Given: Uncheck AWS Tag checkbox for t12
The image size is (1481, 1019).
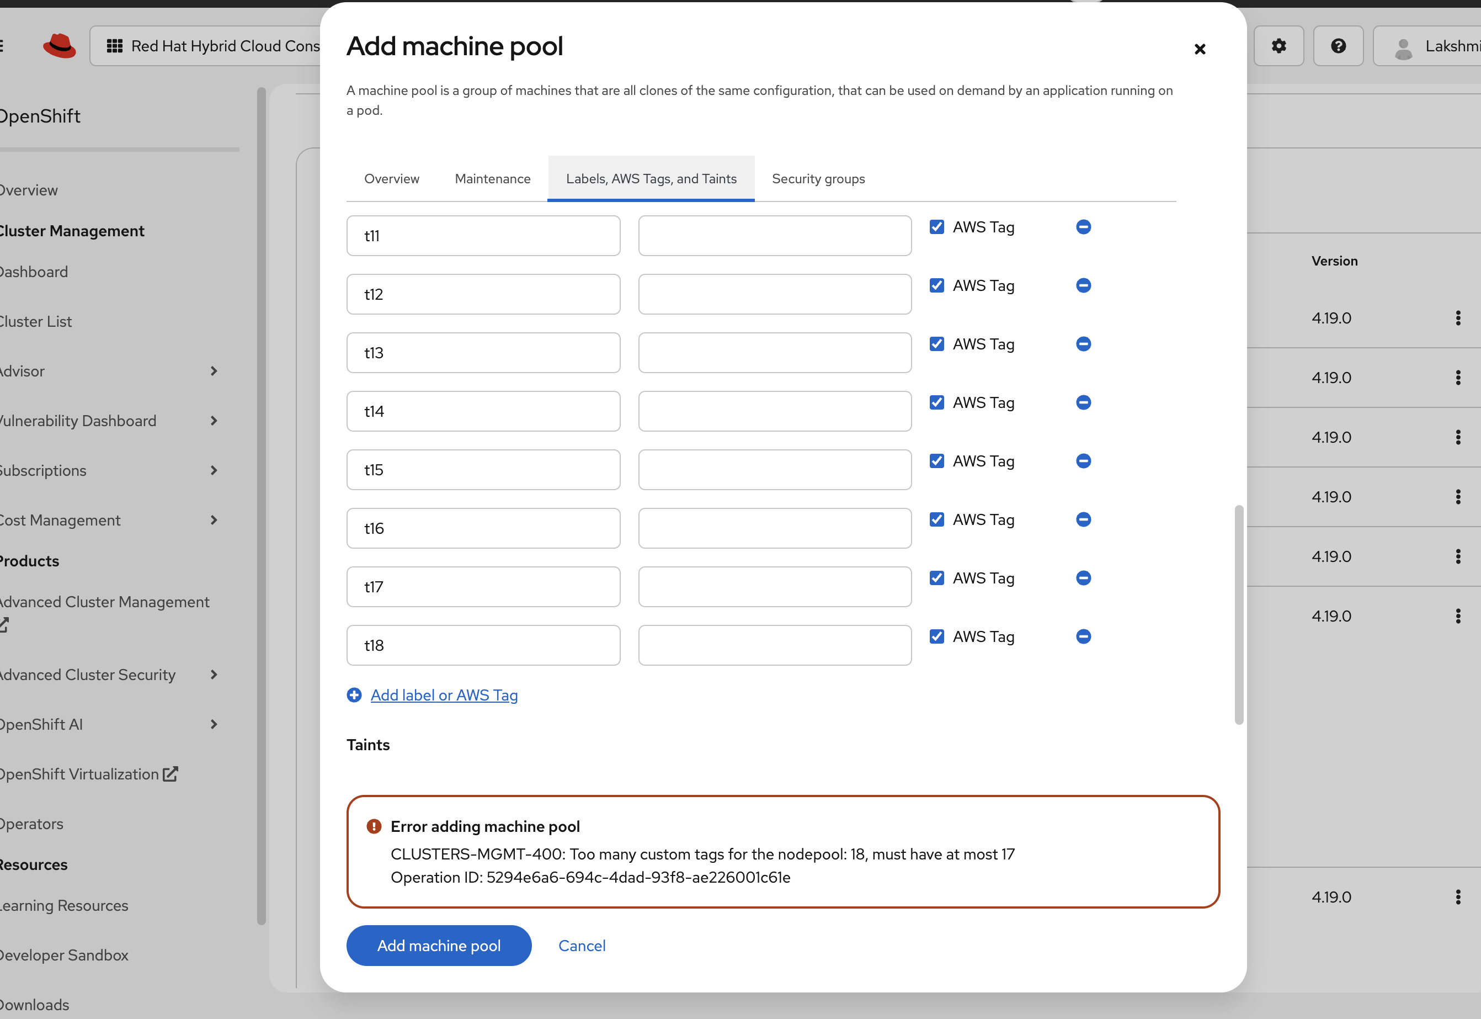Looking at the screenshot, I should click(x=936, y=285).
